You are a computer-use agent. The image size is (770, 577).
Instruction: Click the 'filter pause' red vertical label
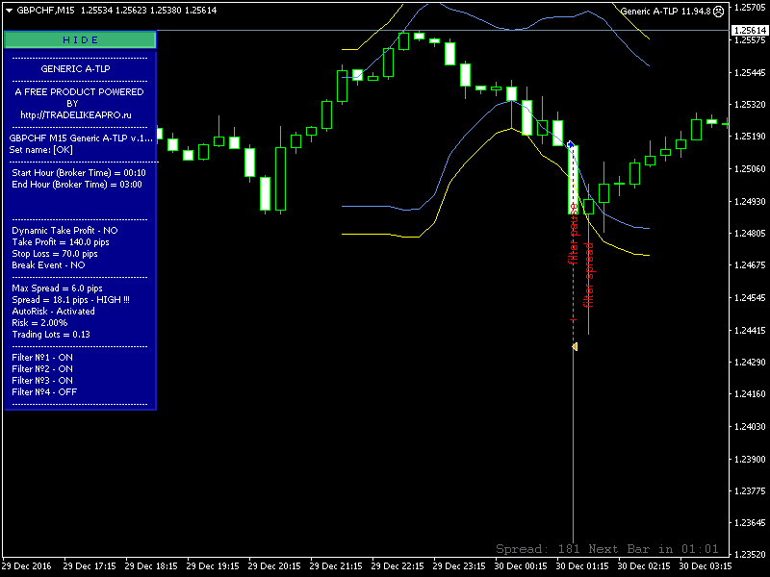pyautogui.click(x=573, y=234)
